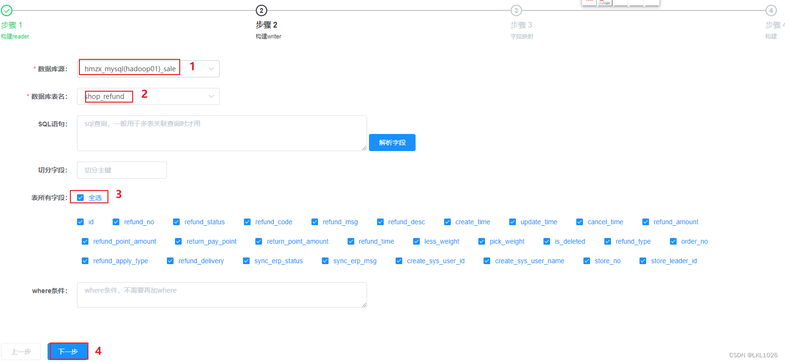Toggle the 全选 checkbox
The height and width of the screenshot is (362, 785).
click(80, 198)
